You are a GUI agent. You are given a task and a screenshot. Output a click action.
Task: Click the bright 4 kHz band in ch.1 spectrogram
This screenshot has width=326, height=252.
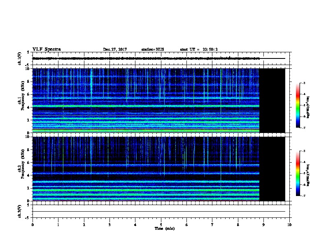146,106
